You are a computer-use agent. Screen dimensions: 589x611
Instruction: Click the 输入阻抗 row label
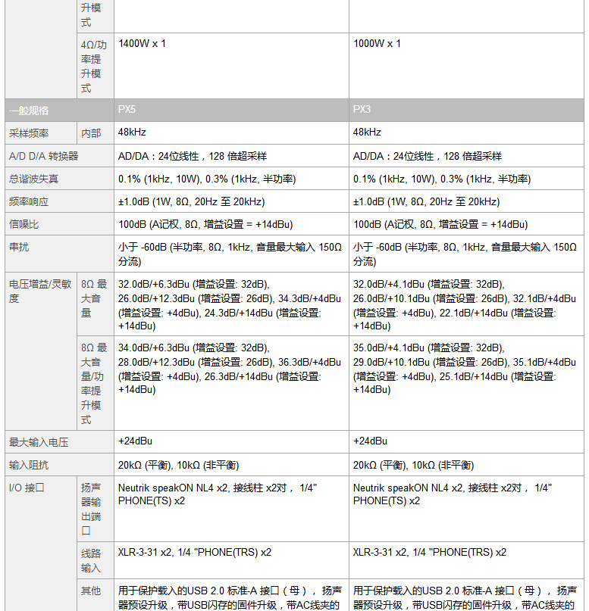pos(59,464)
